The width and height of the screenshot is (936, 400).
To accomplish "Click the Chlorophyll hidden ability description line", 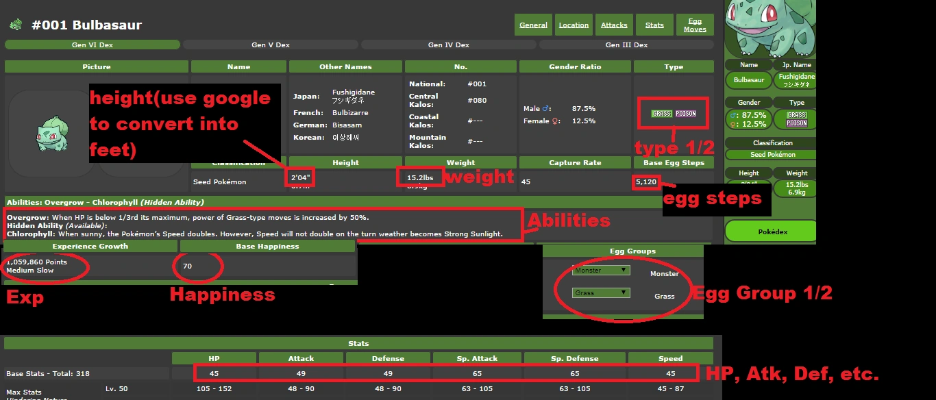I will click(x=255, y=234).
